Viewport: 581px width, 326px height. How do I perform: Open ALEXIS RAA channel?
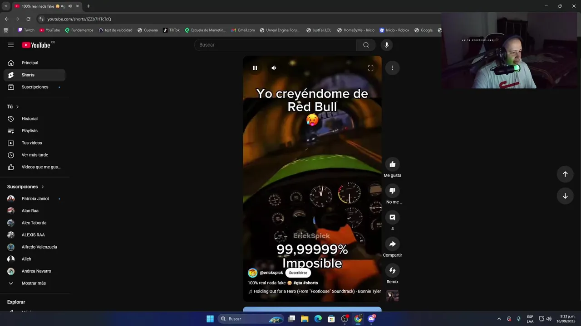point(34,235)
